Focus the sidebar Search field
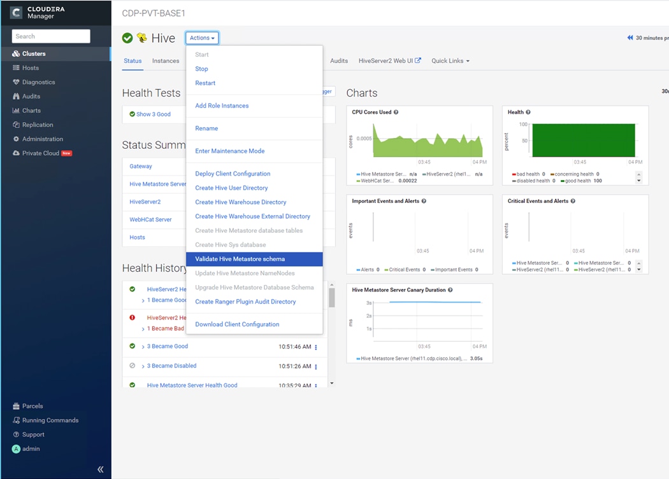 [51, 36]
